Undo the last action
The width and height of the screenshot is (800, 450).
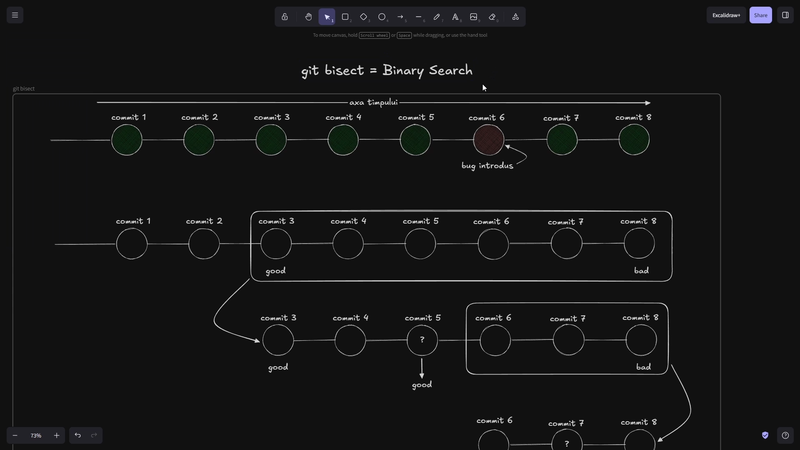[x=78, y=435]
